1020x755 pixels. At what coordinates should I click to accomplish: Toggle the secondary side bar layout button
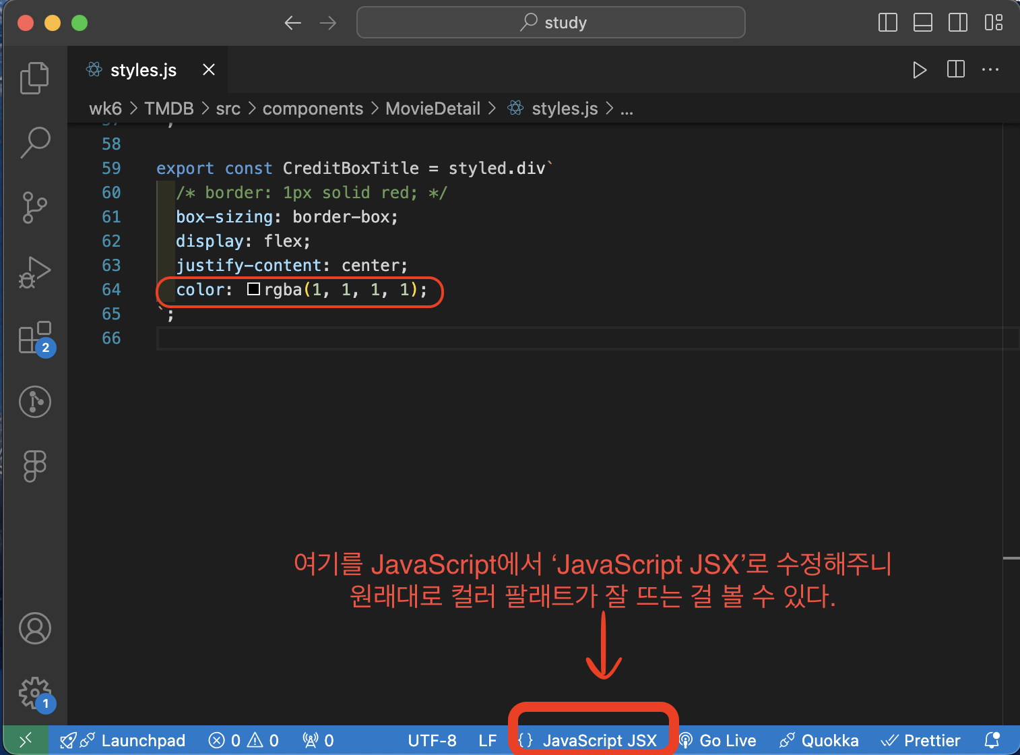[x=958, y=22]
